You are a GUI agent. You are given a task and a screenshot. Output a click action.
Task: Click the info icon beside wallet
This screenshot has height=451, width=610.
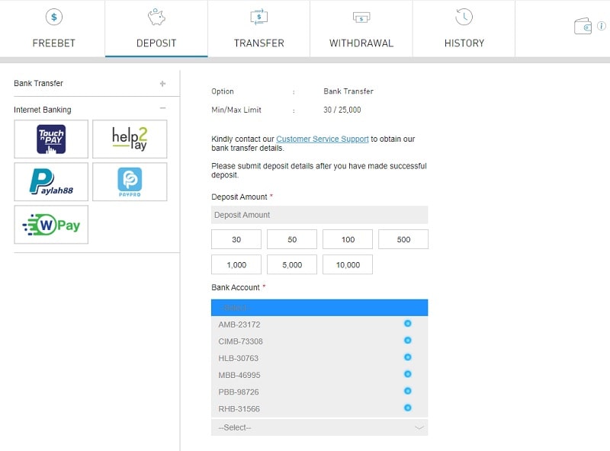click(x=602, y=26)
